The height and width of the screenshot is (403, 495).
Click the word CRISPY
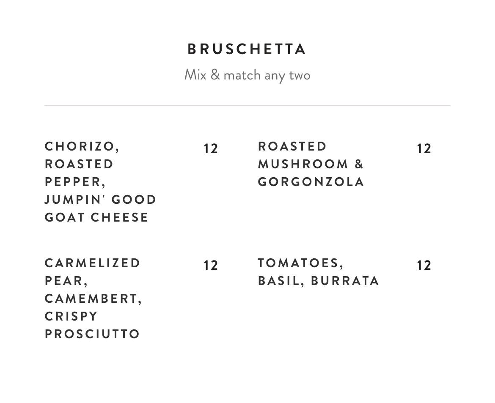(x=71, y=316)
